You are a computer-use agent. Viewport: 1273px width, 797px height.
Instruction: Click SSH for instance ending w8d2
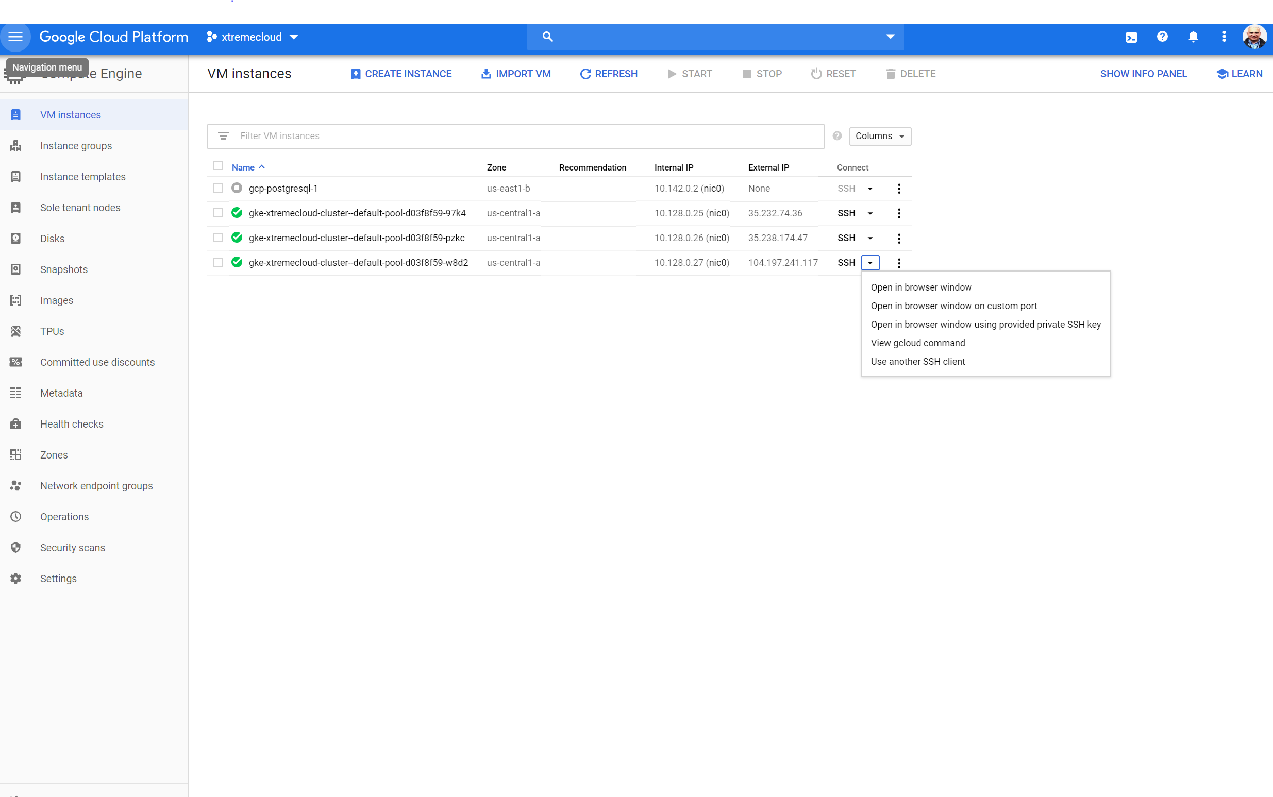(x=846, y=263)
